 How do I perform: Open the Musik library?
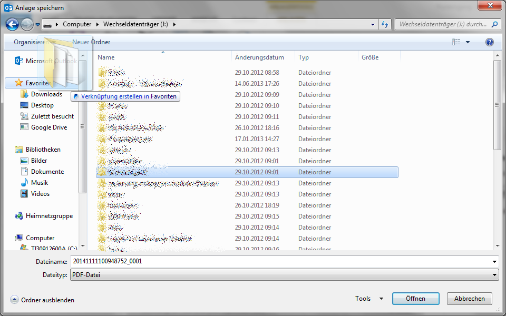pos(39,183)
